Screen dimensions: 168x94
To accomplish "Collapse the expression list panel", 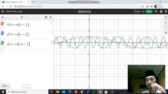I will pos(51,17).
